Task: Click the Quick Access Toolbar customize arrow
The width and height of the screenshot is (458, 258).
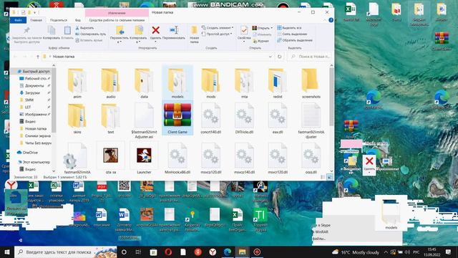Action: 35,13
